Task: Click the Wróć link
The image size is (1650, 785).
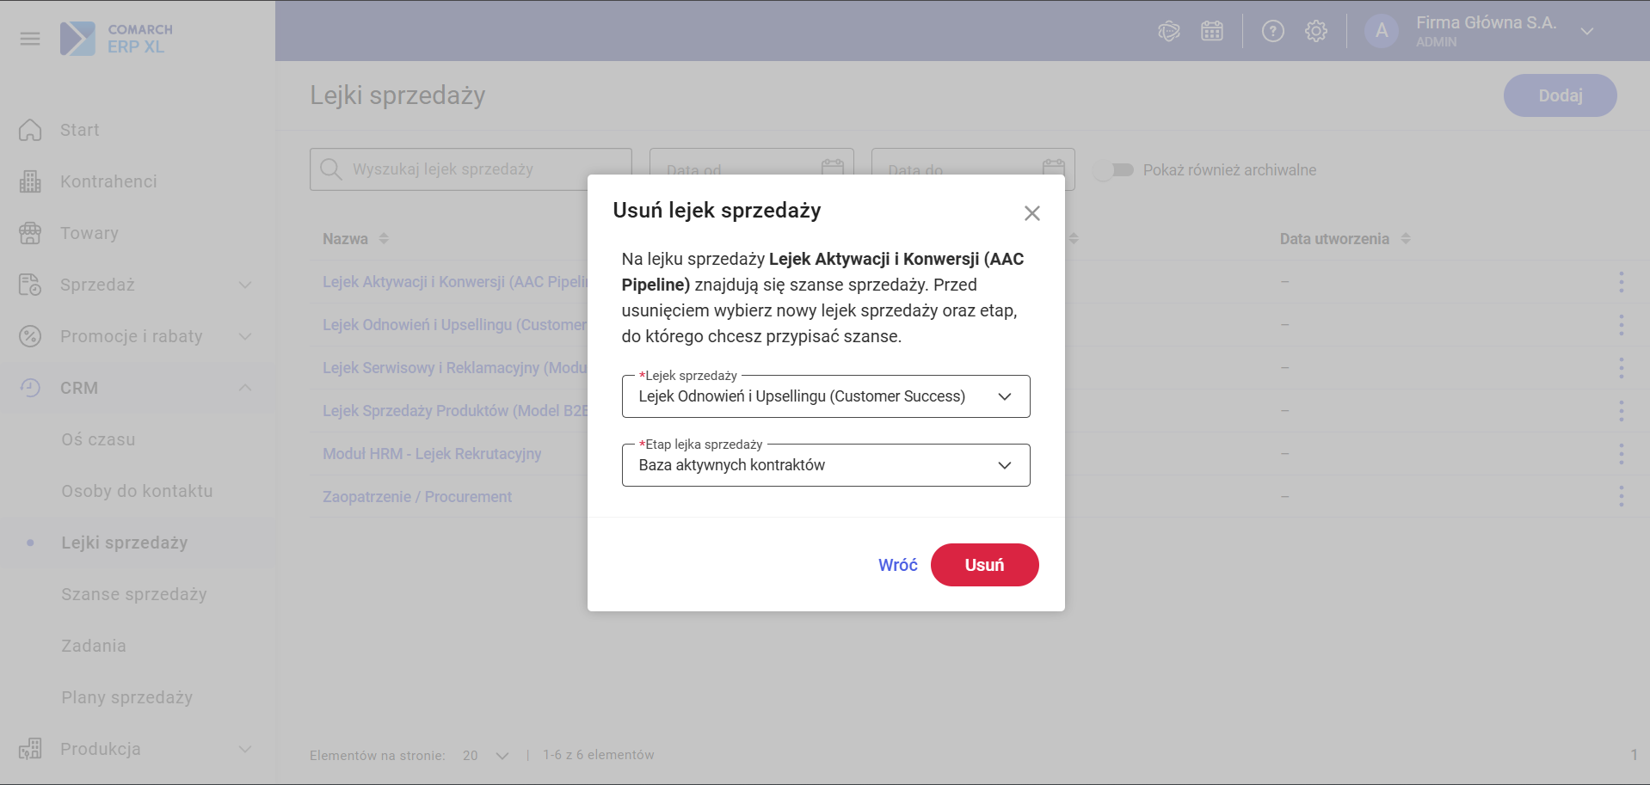Action: (x=897, y=565)
